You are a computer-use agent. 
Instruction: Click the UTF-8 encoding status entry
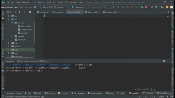click(153, 97)
